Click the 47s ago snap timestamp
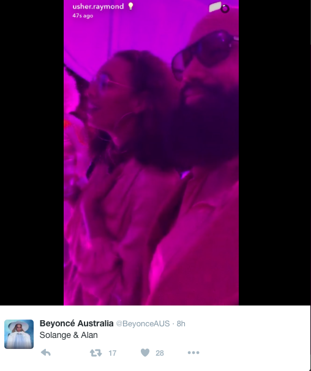This screenshot has height=371, width=311. click(x=83, y=16)
